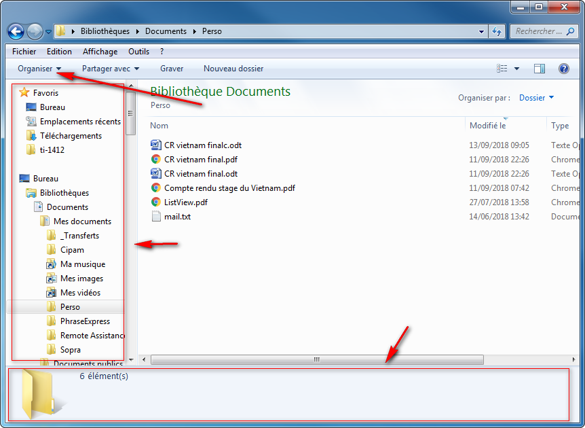Open the Partager avec dropdown

pyautogui.click(x=110, y=69)
